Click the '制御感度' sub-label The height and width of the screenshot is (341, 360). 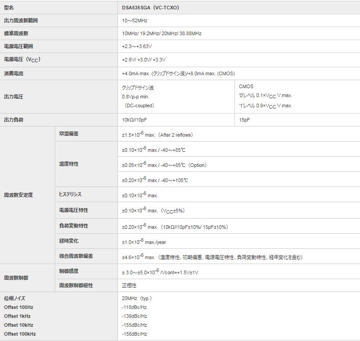tap(69, 271)
